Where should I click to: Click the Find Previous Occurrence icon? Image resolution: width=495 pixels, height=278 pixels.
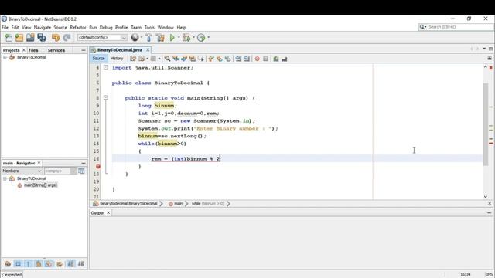176,59
